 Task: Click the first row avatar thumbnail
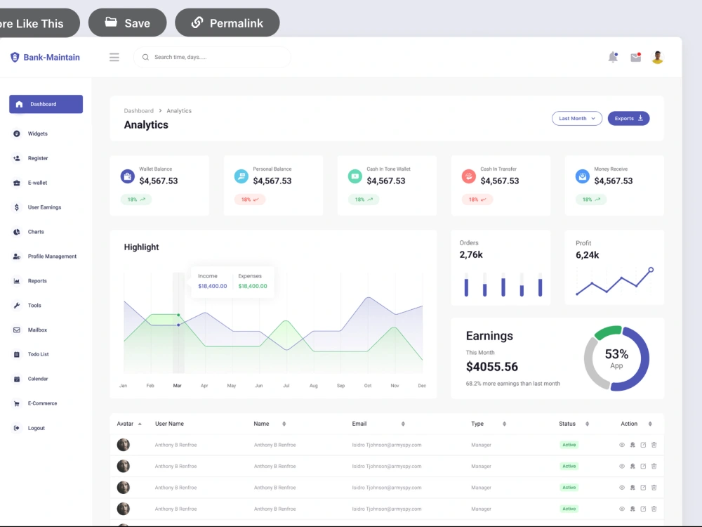[123, 445]
